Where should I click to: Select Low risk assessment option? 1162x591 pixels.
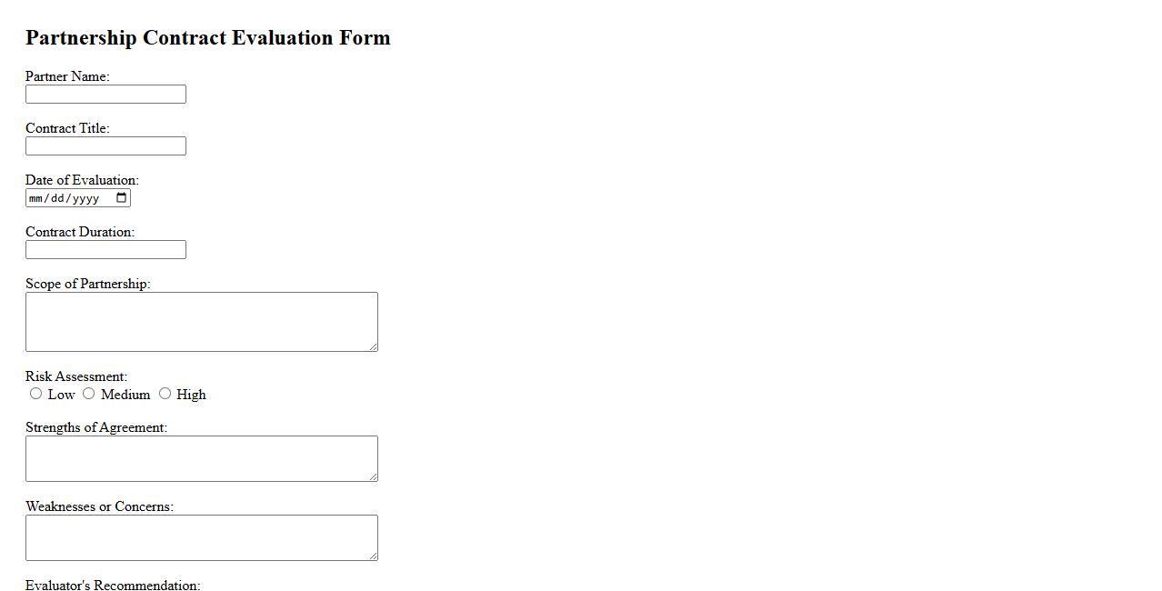coord(36,394)
